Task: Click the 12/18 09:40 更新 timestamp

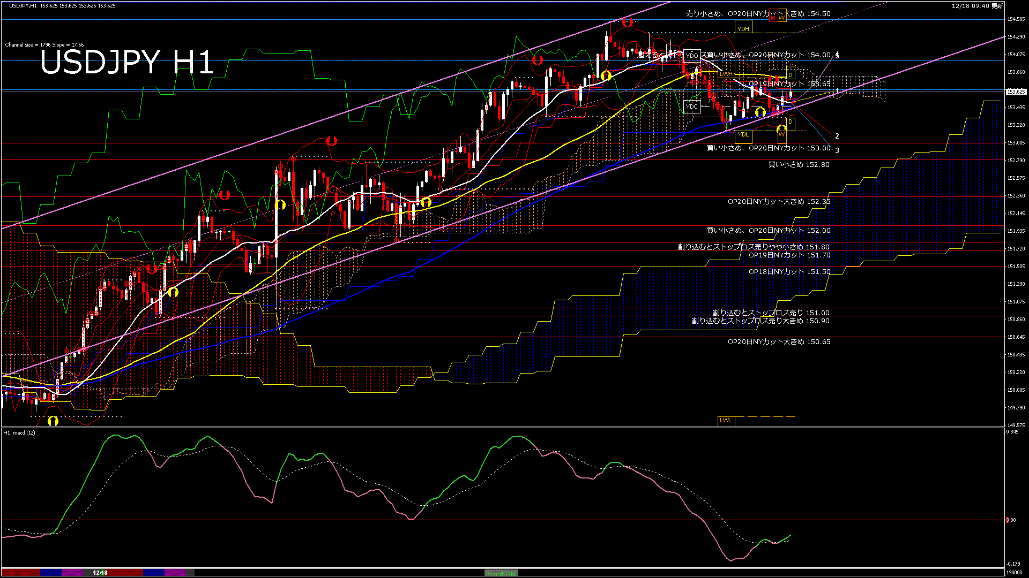Action: pos(977,6)
